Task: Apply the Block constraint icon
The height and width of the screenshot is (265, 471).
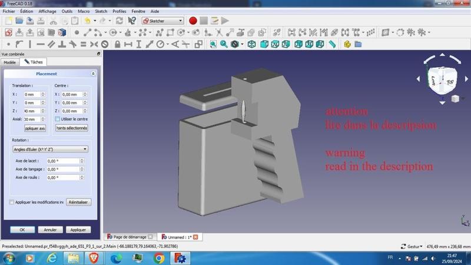Action: tap(105, 45)
